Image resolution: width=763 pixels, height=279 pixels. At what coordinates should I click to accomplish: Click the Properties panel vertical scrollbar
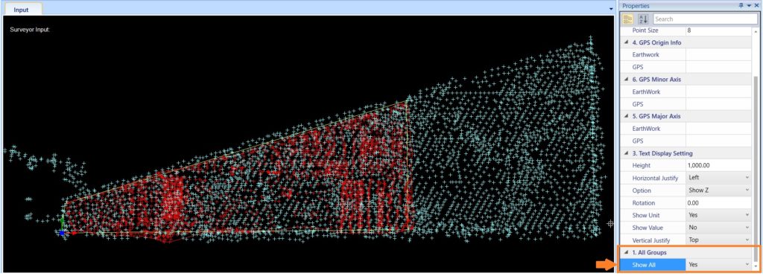[756, 149]
